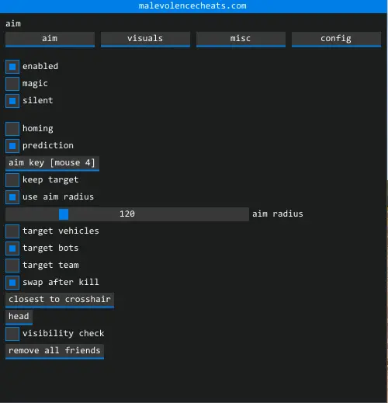Image resolution: width=388 pixels, height=403 pixels.
Task: Open the closest to crosshair selector
Action: point(60,300)
